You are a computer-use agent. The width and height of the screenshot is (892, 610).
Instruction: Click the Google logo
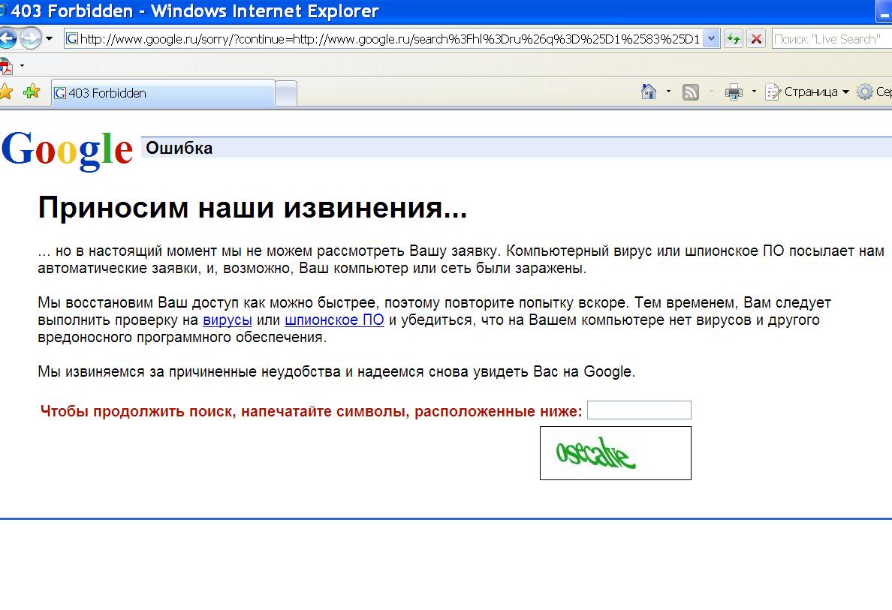point(67,150)
